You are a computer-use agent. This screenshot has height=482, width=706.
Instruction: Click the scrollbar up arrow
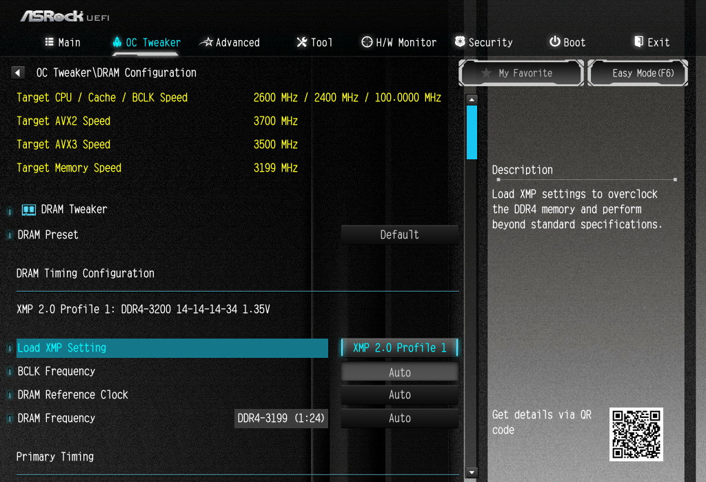472,99
